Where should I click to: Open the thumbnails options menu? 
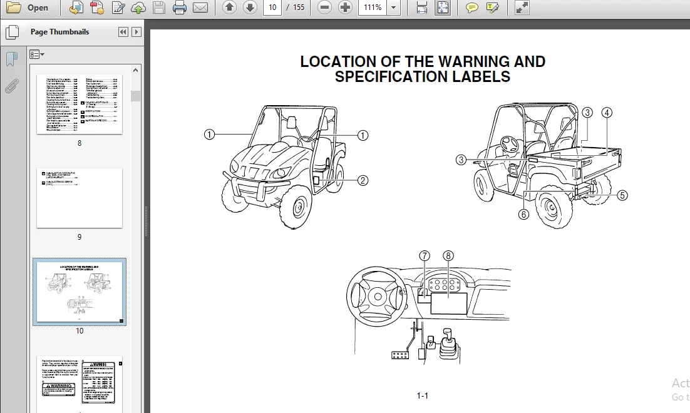36,54
